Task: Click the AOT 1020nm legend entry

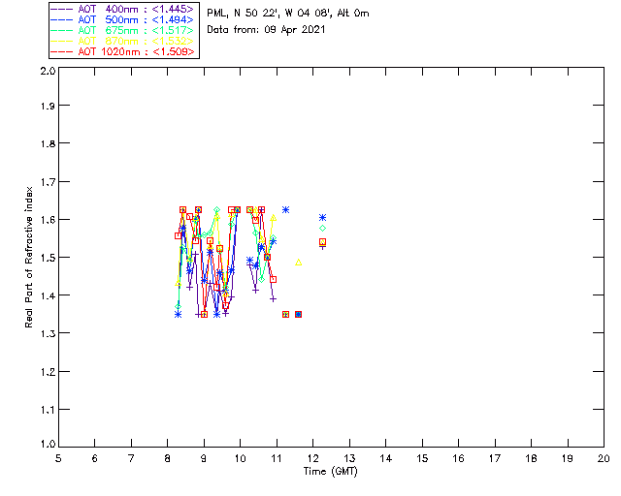Action: click(123, 51)
